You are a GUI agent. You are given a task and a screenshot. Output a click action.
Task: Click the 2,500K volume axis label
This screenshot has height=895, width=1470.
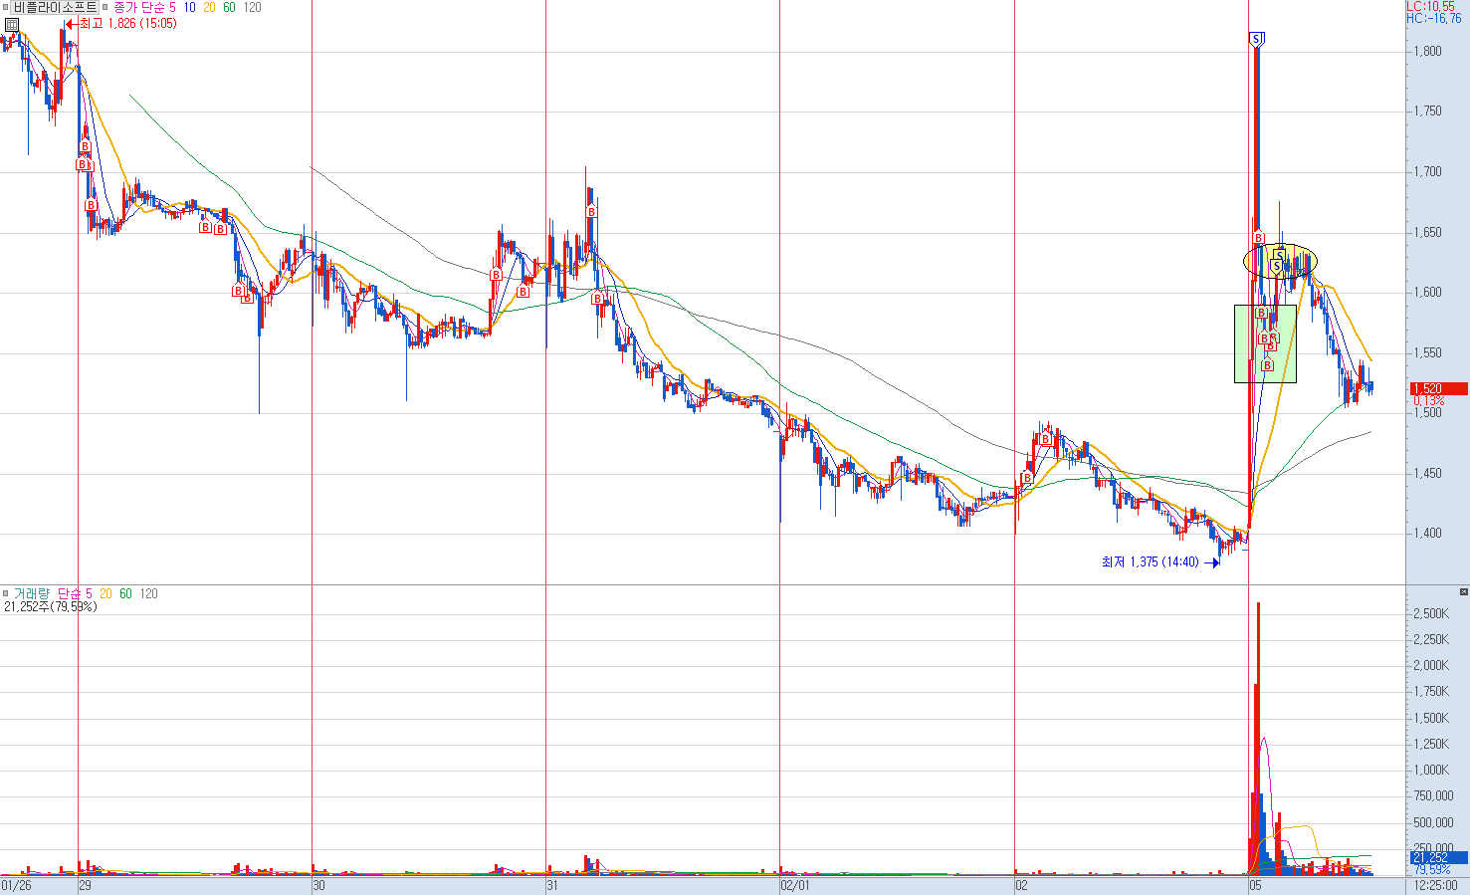[1431, 613]
